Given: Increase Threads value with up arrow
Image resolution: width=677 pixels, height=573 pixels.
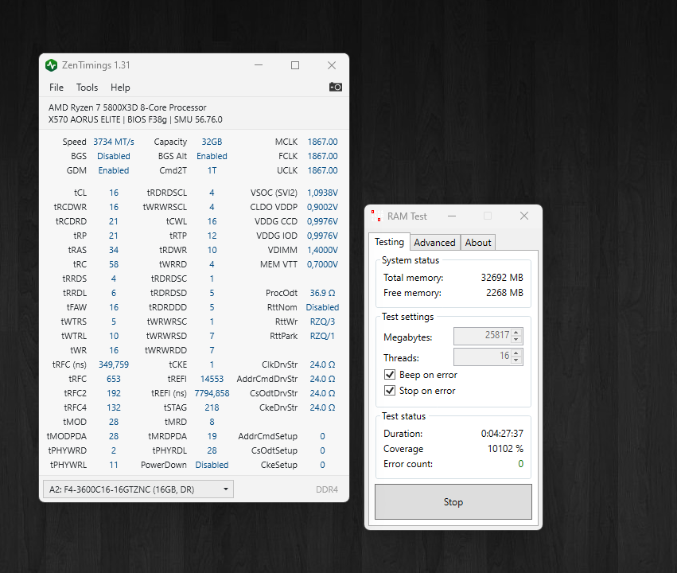Looking at the screenshot, I should tap(516, 353).
